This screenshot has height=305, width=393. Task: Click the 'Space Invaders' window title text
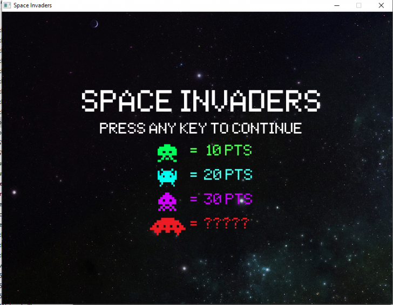click(x=32, y=5)
